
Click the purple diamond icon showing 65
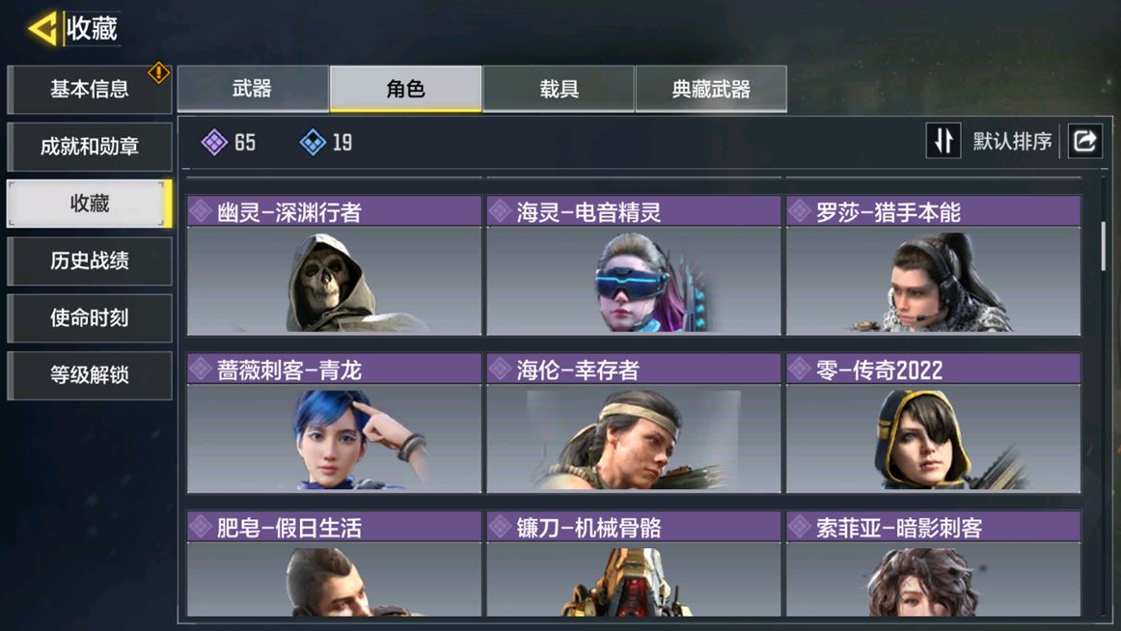point(214,142)
